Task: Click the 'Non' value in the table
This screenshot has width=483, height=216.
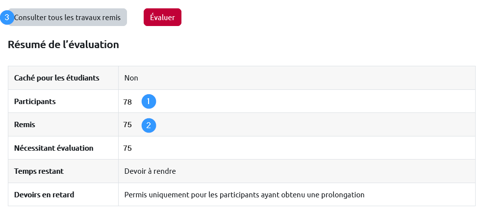Action: click(131, 78)
